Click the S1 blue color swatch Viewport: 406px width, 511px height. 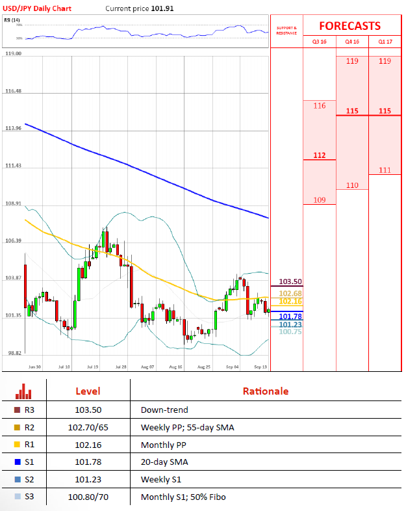coord(18,462)
